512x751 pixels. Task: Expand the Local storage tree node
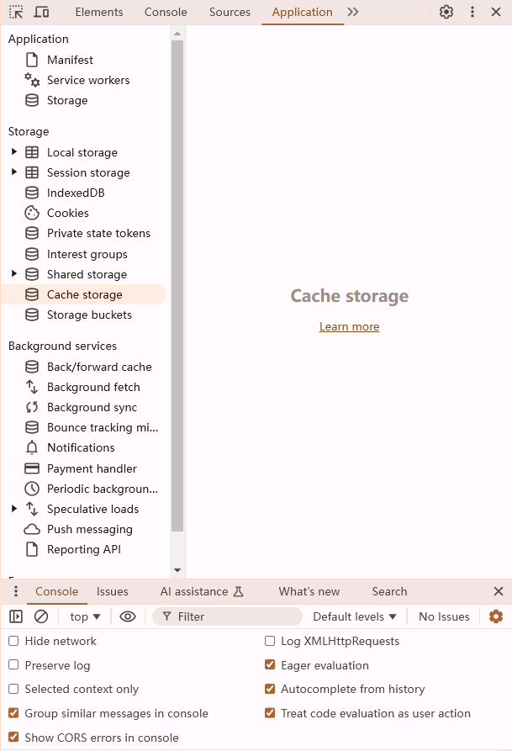(14, 152)
